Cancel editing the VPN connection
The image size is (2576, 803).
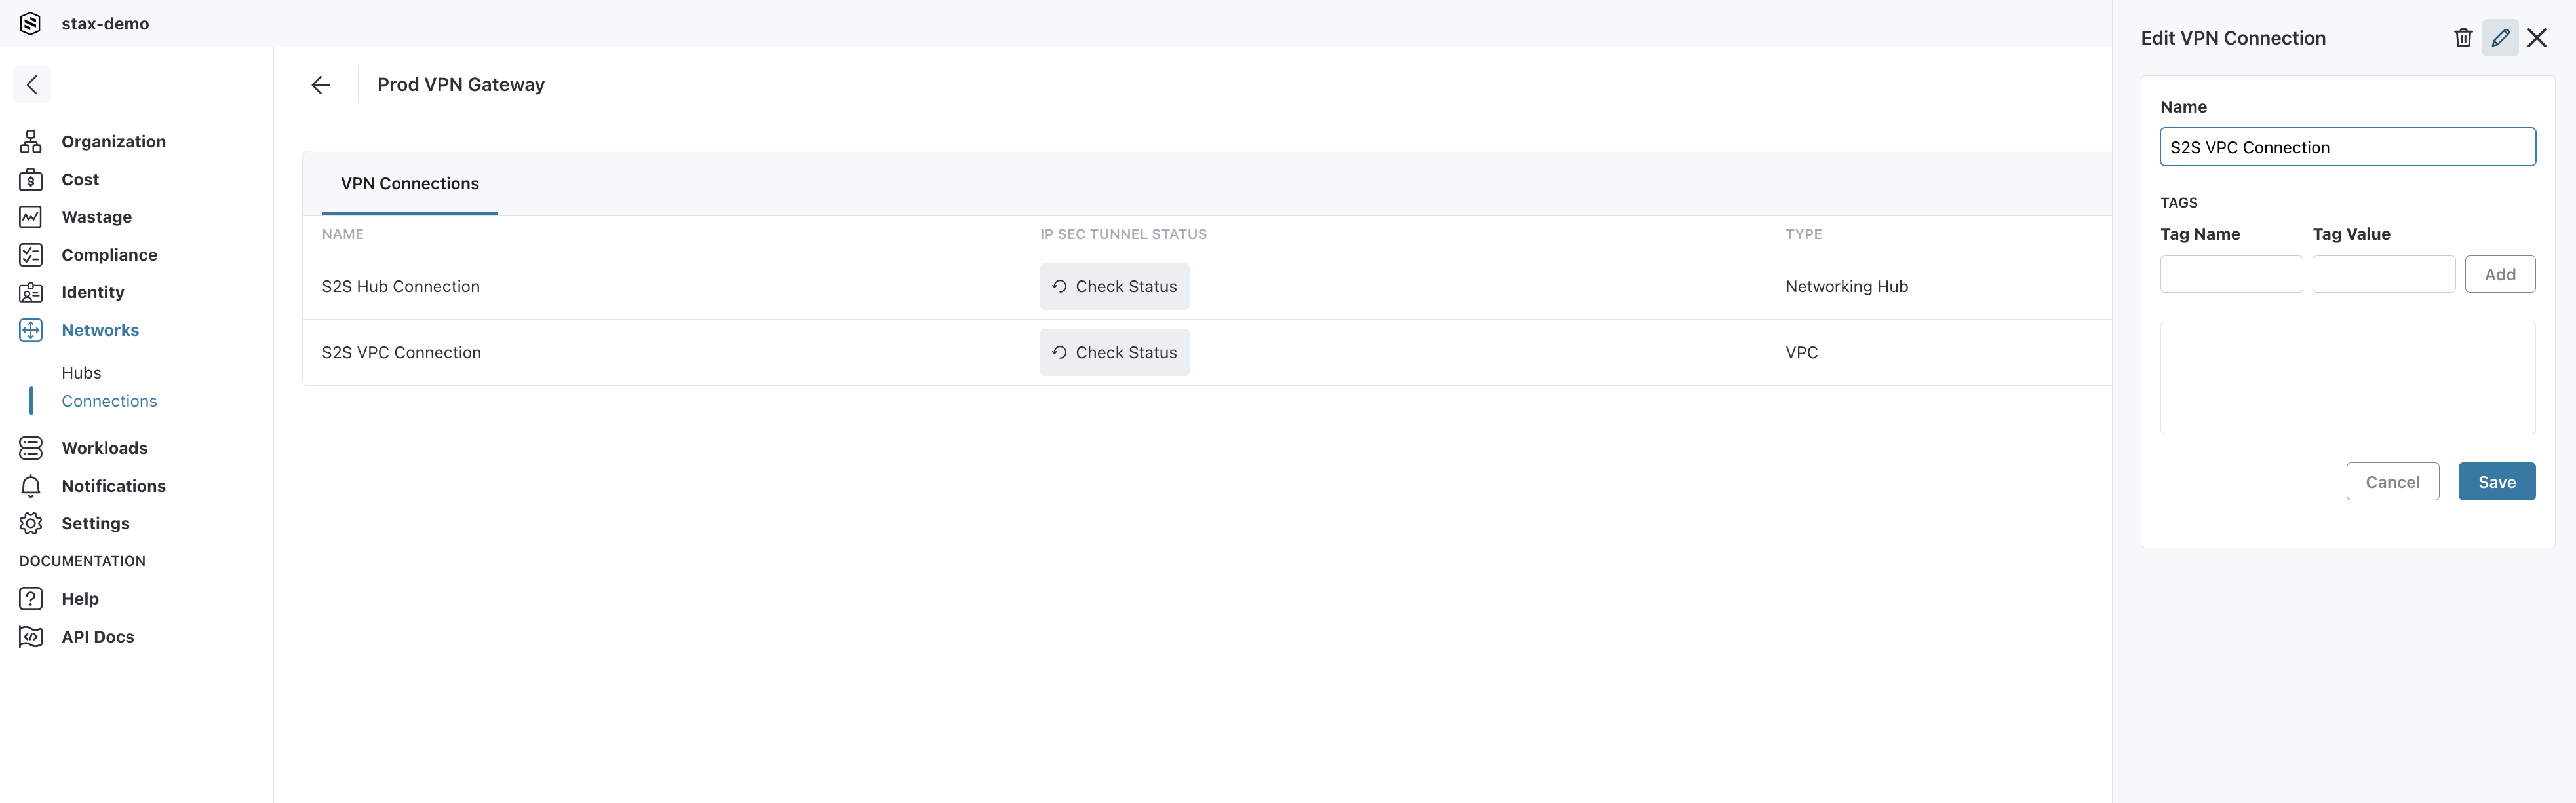2392,481
